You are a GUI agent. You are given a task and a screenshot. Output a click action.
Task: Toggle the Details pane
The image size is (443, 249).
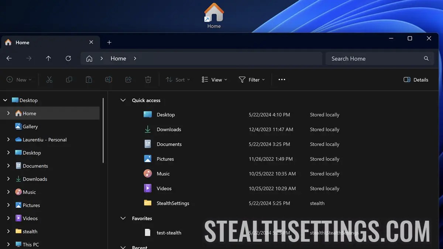pyautogui.click(x=416, y=79)
